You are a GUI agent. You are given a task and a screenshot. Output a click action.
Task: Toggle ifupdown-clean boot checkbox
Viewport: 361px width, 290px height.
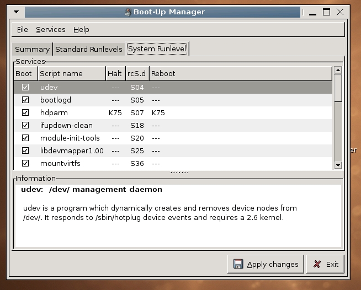pos(25,125)
